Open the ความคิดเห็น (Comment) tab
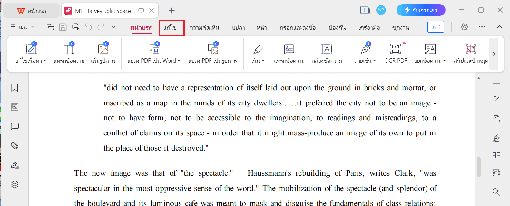 pyautogui.click(x=204, y=28)
